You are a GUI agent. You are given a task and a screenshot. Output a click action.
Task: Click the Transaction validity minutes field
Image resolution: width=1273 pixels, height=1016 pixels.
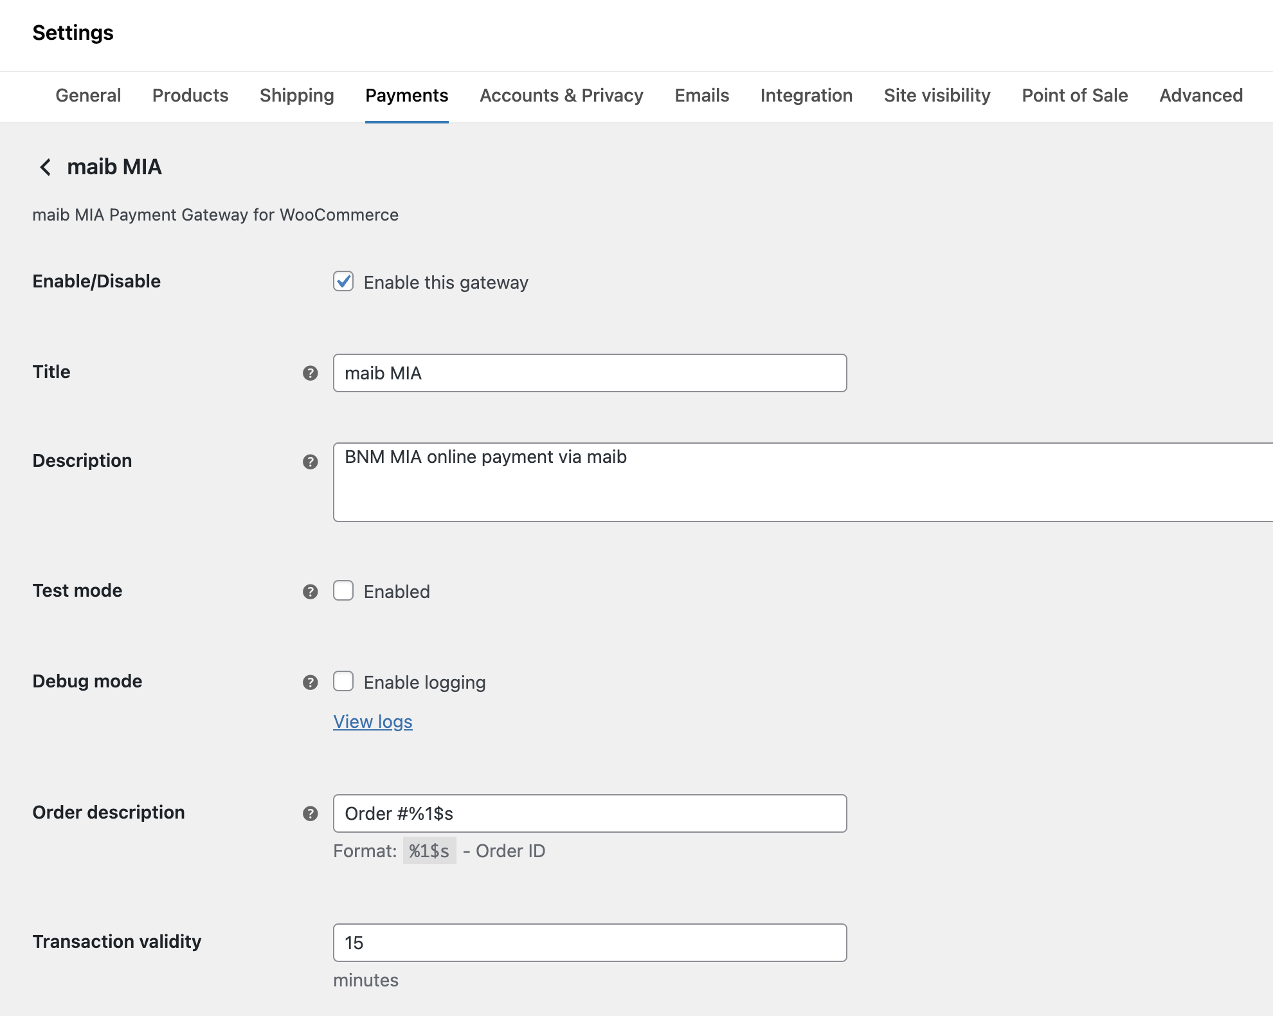click(589, 943)
